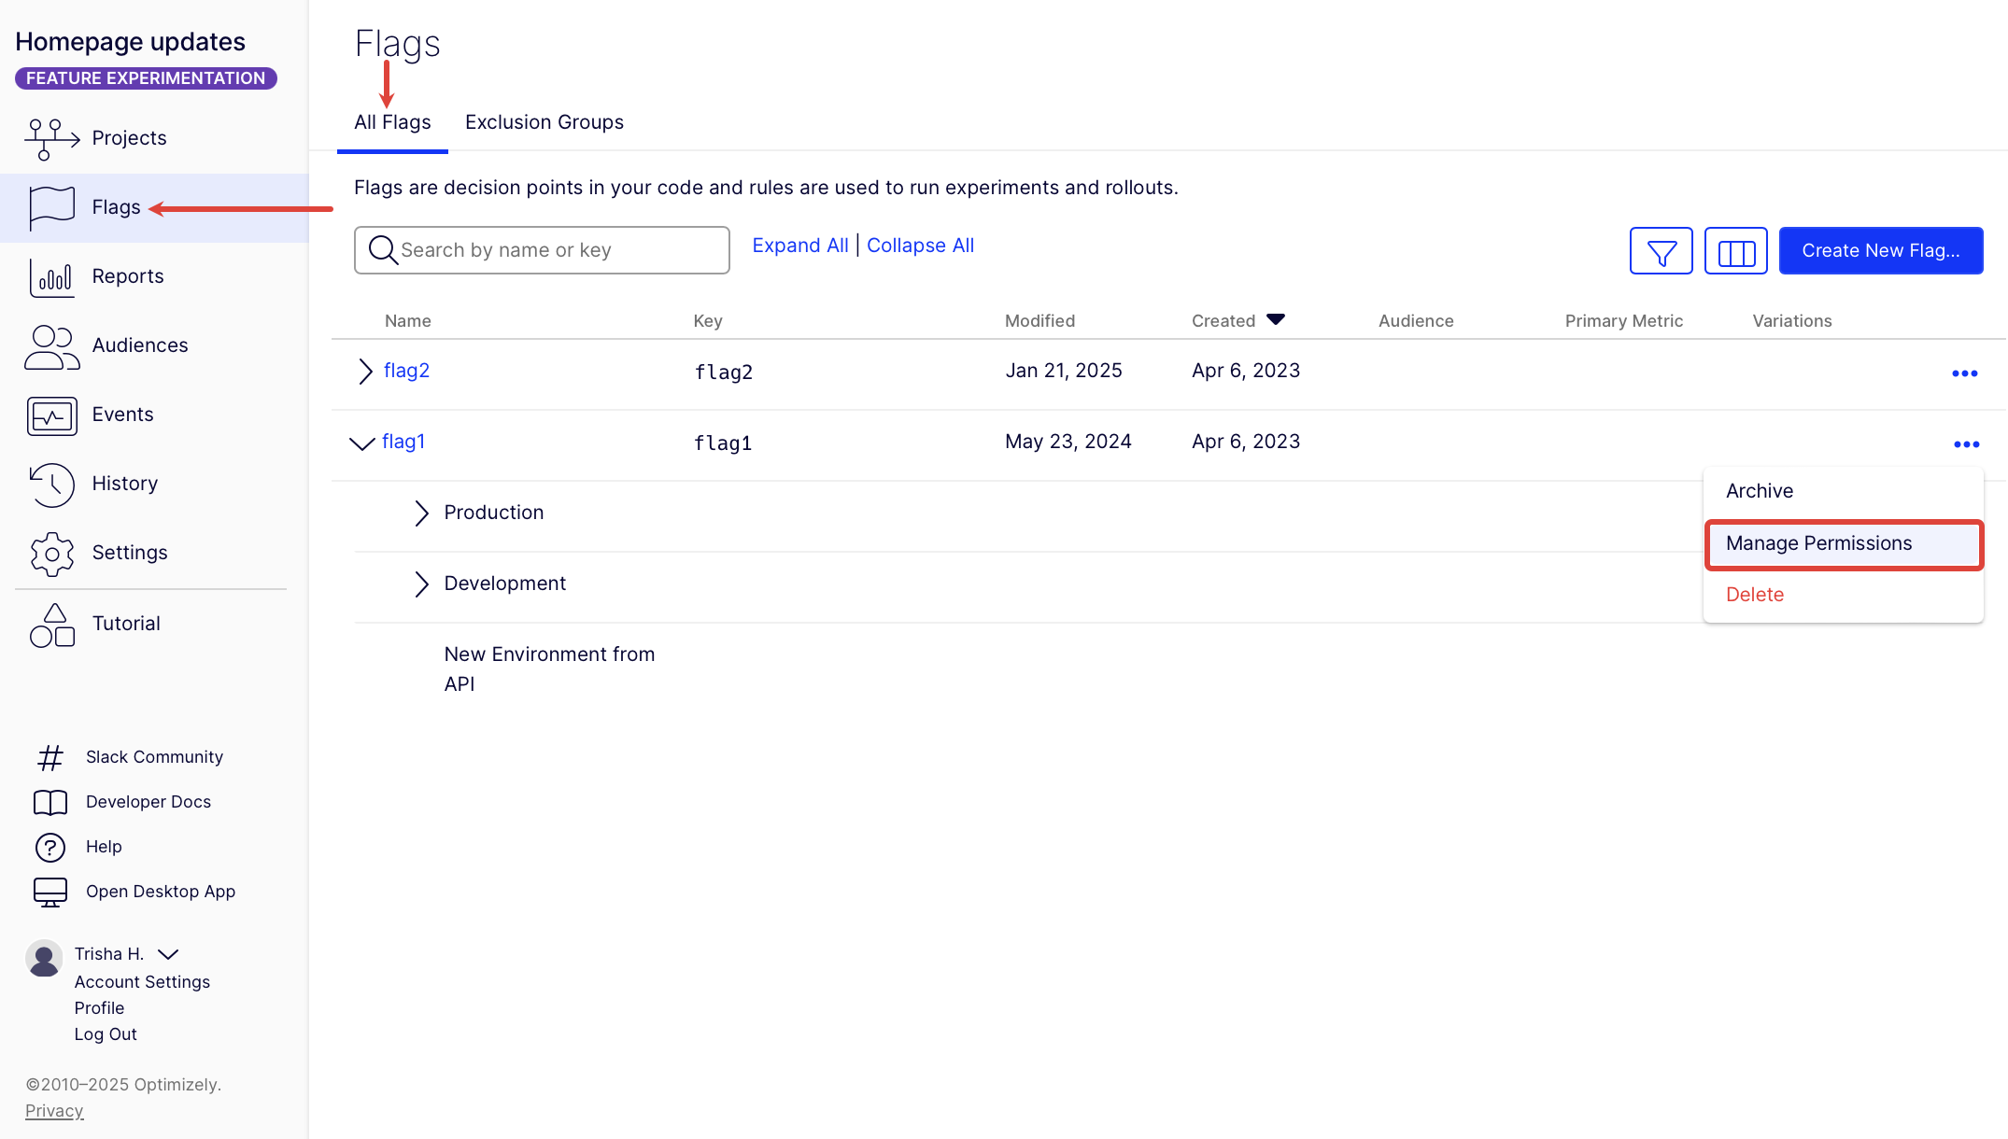Click the Settings gear icon
The height and width of the screenshot is (1139, 2008).
click(x=52, y=554)
